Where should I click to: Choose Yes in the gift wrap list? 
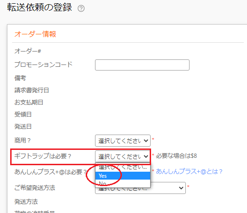123,175
